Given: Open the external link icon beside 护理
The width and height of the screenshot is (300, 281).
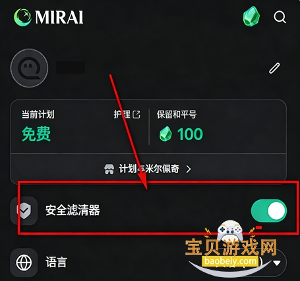Looking at the screenshot, I should [136, 115].
